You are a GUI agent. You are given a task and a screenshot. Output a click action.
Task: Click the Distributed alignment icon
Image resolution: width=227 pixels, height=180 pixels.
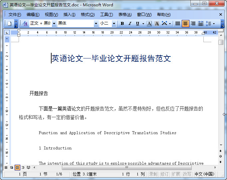click(x=201, y=23)
